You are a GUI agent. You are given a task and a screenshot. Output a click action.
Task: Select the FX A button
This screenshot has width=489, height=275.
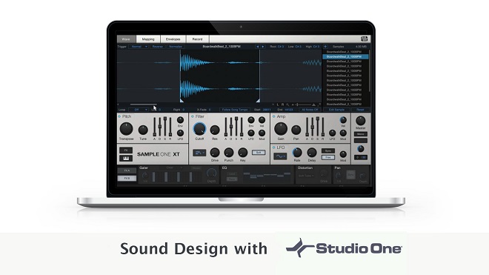[x=127, y=170]
